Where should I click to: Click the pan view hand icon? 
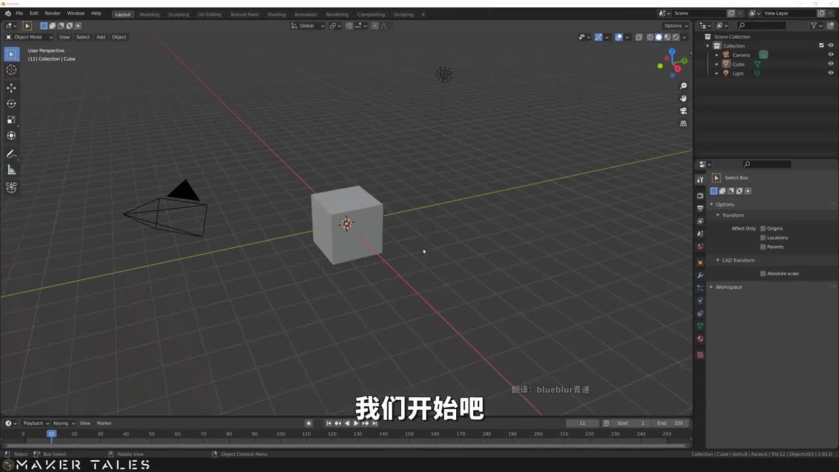pos(683,98)
